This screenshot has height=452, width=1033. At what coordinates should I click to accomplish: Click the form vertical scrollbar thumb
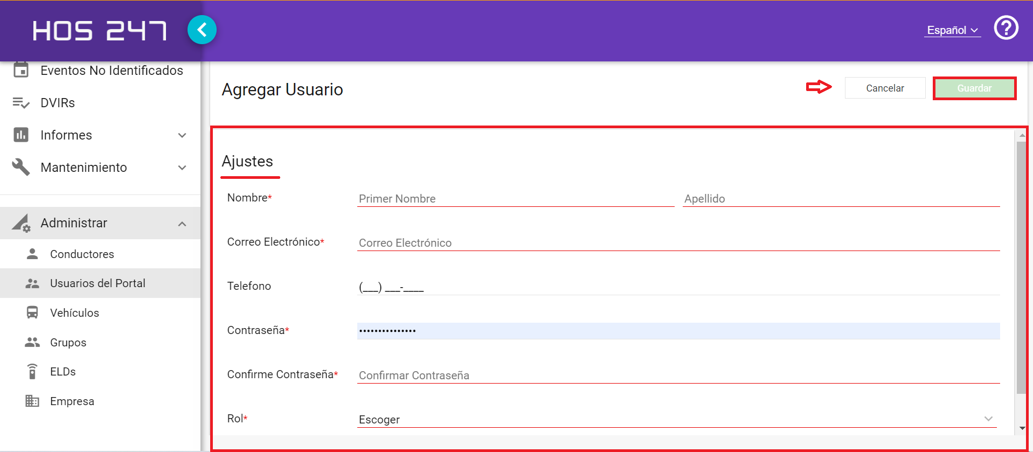(1021, 267)
